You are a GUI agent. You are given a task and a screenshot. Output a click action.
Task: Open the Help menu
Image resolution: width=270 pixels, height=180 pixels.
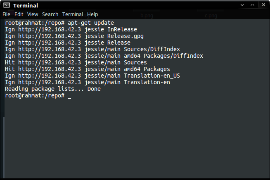pos(92,14)
